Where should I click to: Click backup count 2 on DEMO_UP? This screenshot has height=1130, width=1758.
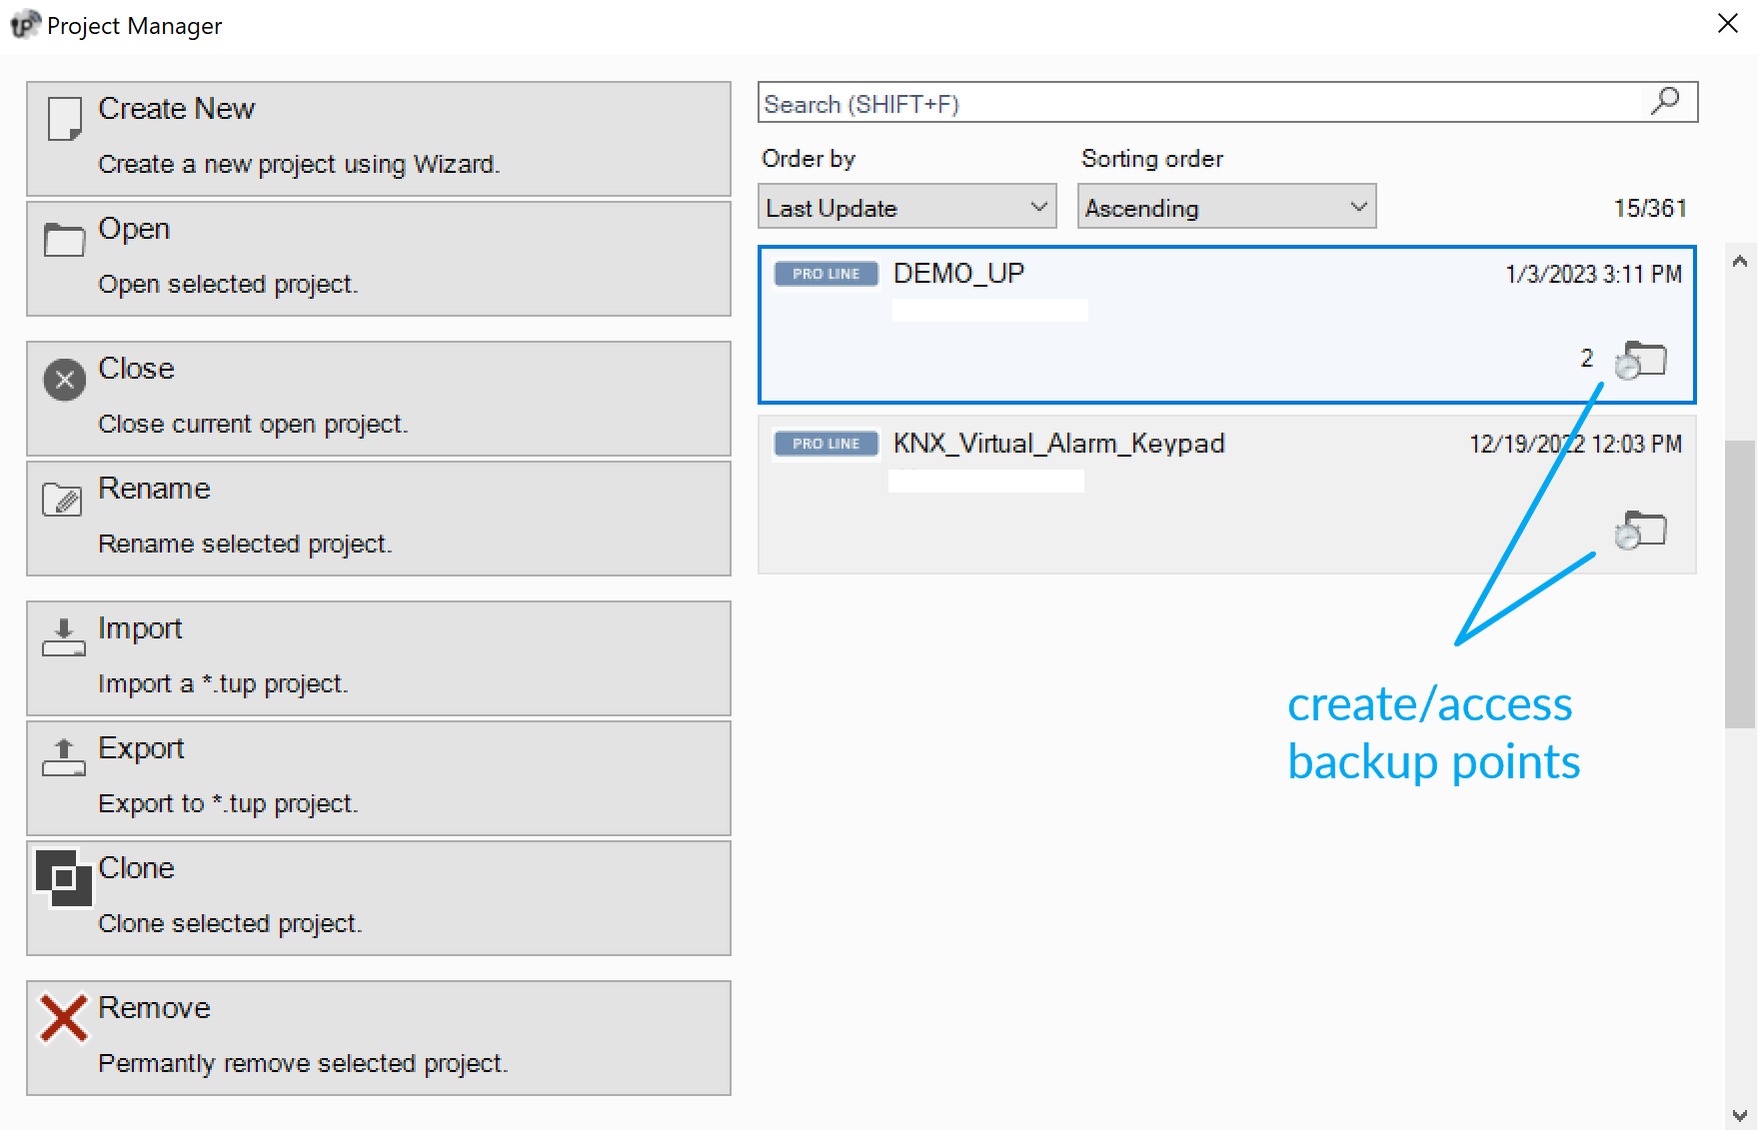[x=1587, y=358]
